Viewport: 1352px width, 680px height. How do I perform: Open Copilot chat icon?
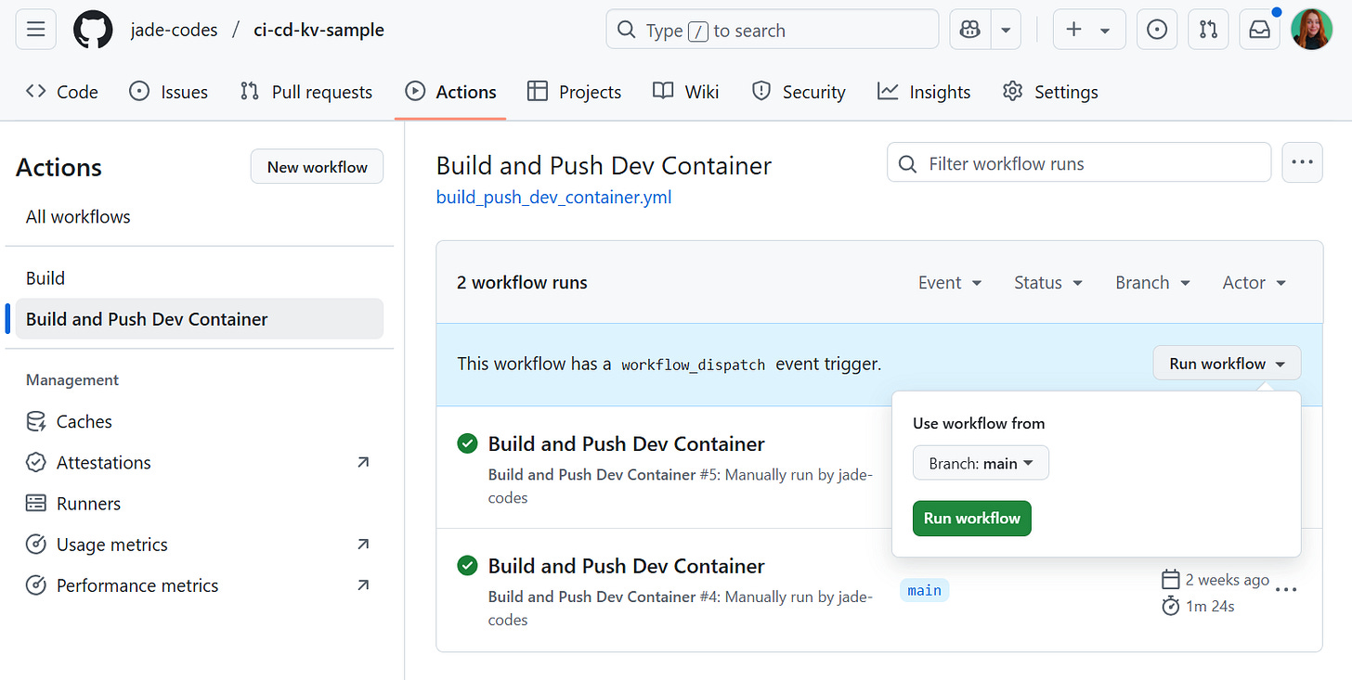point(970,30)
